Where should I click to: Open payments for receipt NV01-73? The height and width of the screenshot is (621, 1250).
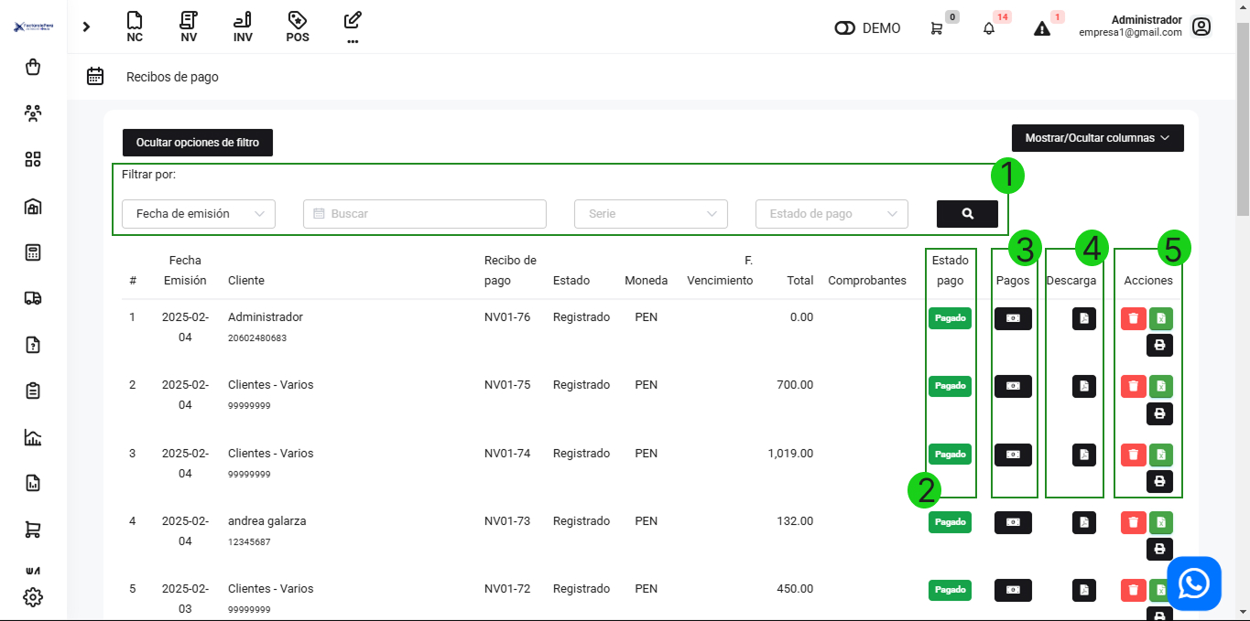tap(1013, 522)
